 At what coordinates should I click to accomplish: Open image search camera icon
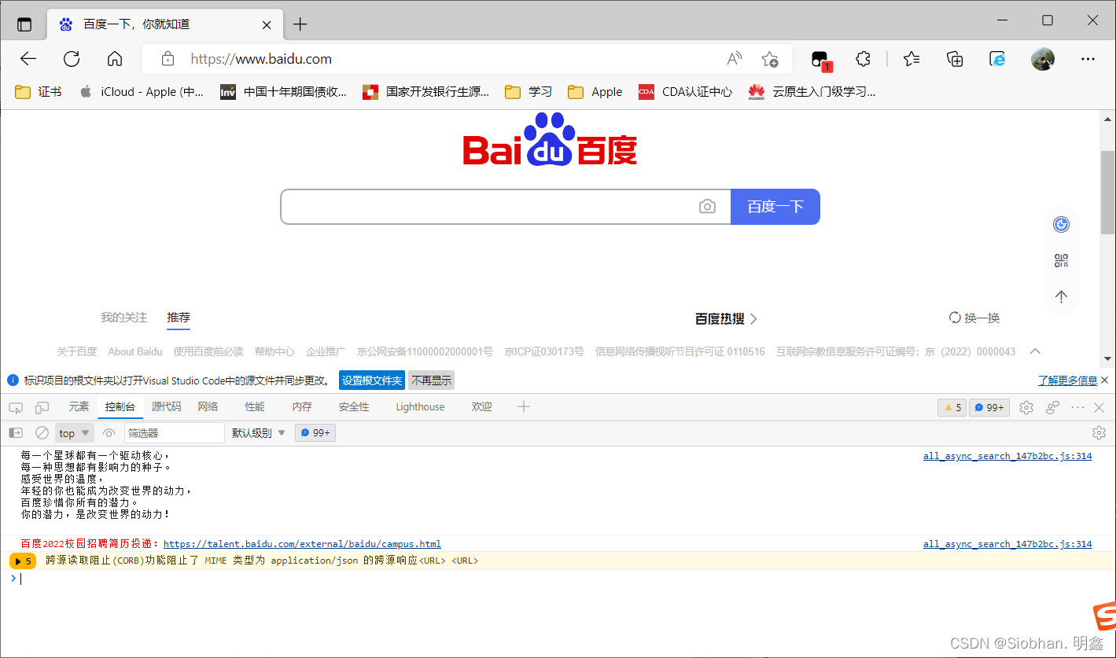[707, 207]
